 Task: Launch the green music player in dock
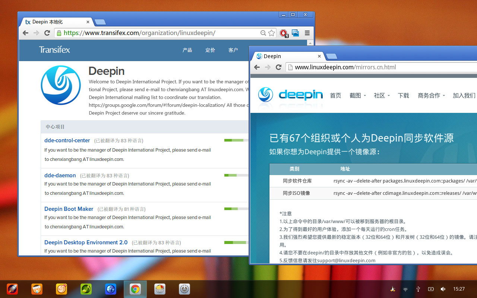coord(86,289)
